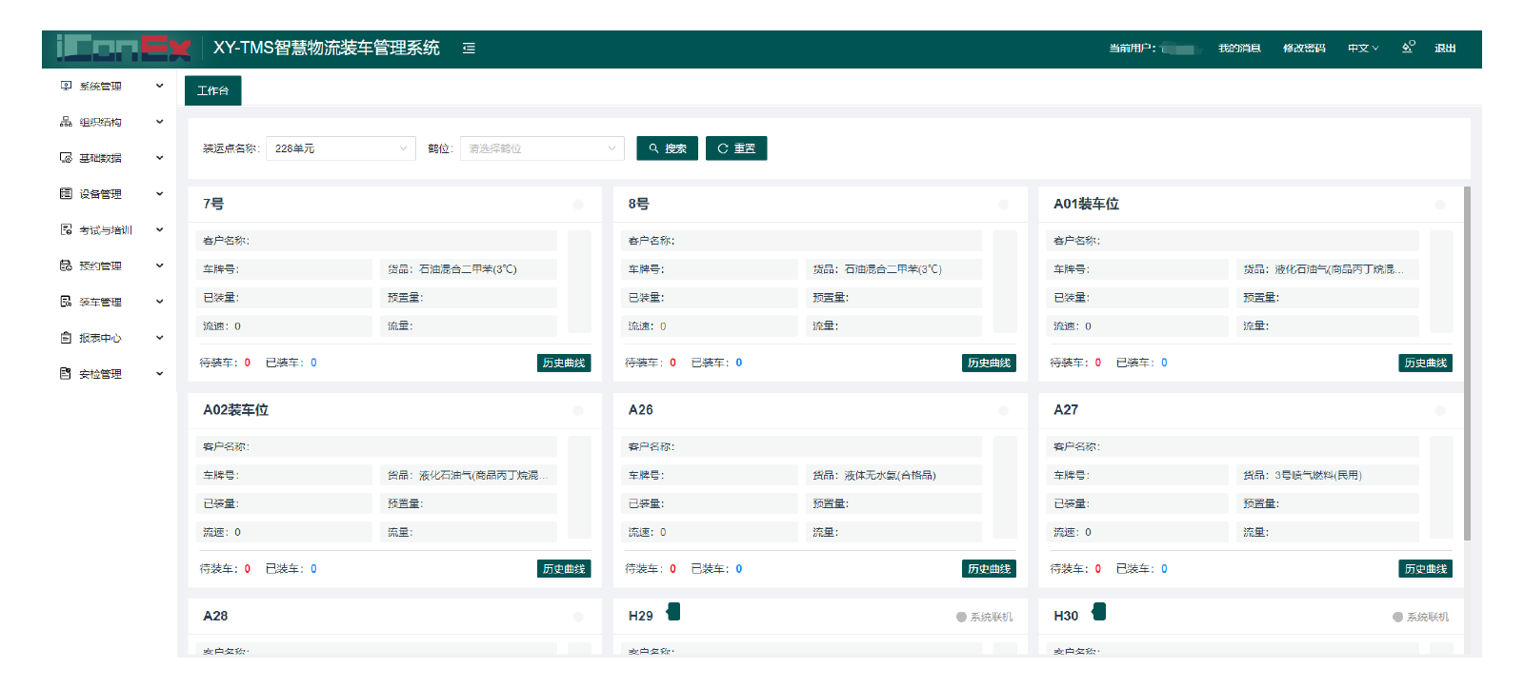The width and height of the screenshot is (1524, 688).
Task: Click the 基础数据 icon in sidebar
Action: [66, 158]
